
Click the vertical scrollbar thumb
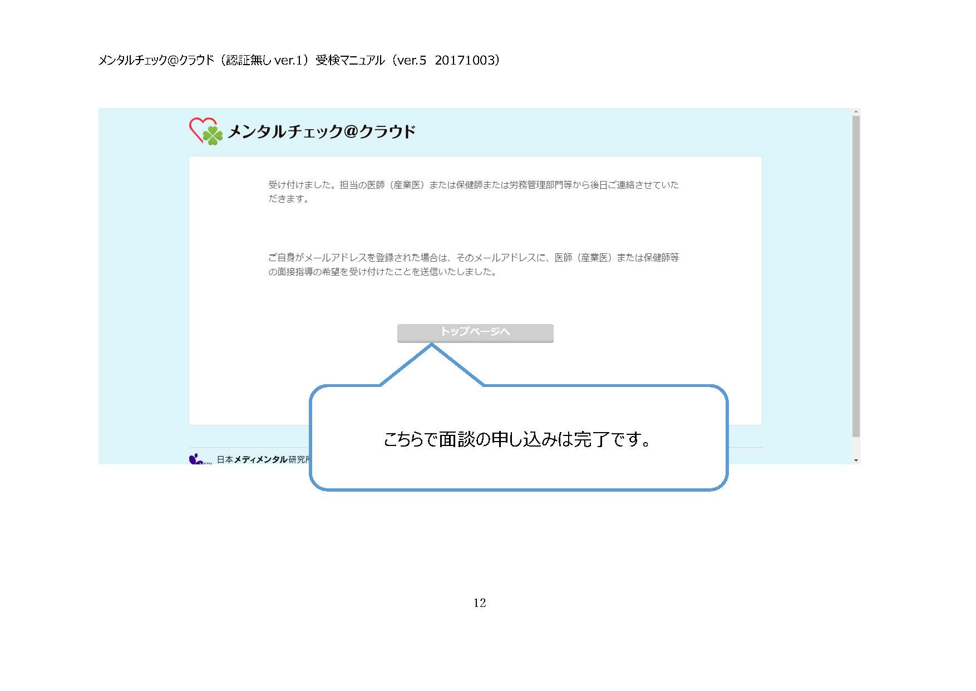[x=856, y=276]
